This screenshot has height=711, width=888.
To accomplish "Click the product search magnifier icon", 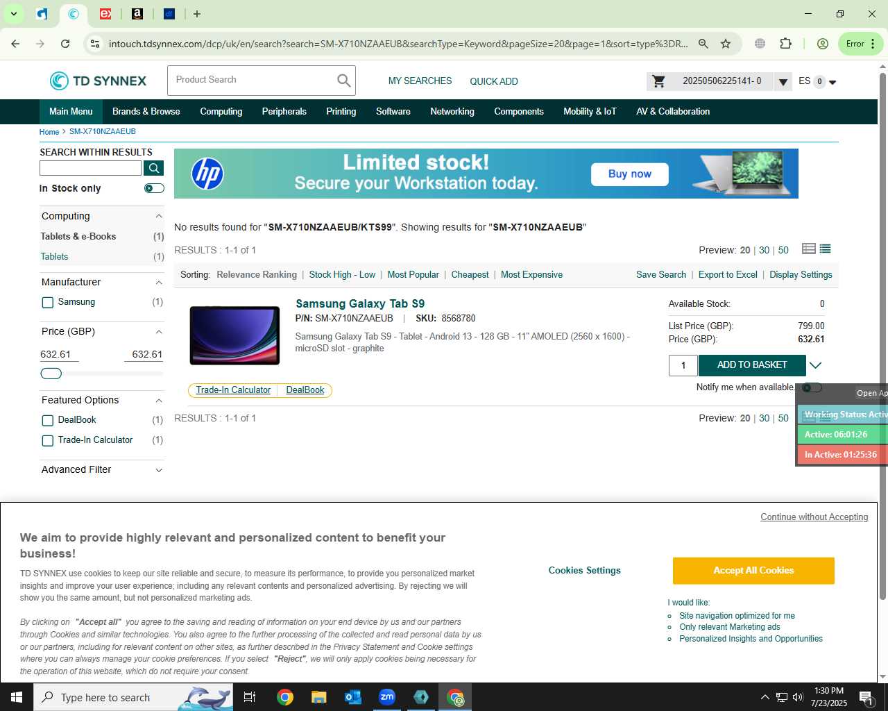I will pyautogui.click(x=343, y=81).
